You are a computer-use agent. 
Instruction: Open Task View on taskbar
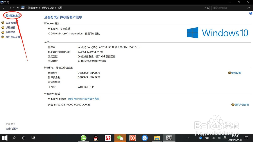coord(33,138)
